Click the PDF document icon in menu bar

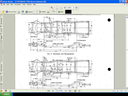1,4
